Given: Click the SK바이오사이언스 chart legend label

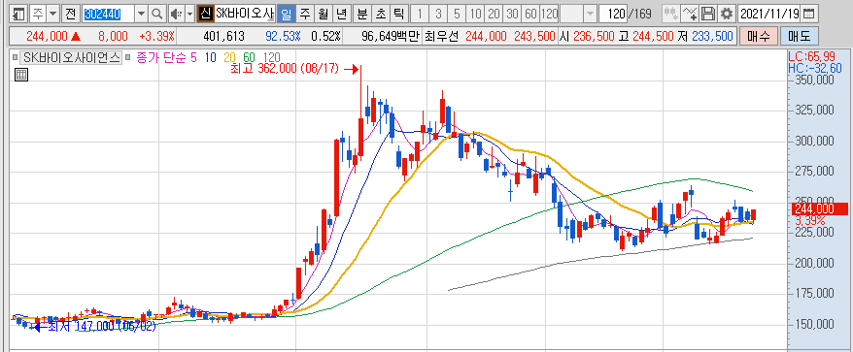Looking at the screenshot, I should 71,57.
